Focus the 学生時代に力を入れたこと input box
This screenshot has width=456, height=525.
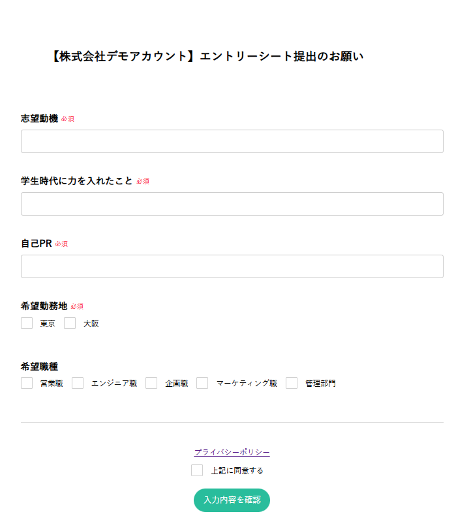click(232, 204)
